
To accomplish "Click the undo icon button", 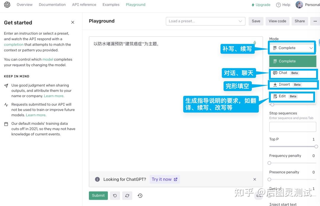I will click(115, 196).
